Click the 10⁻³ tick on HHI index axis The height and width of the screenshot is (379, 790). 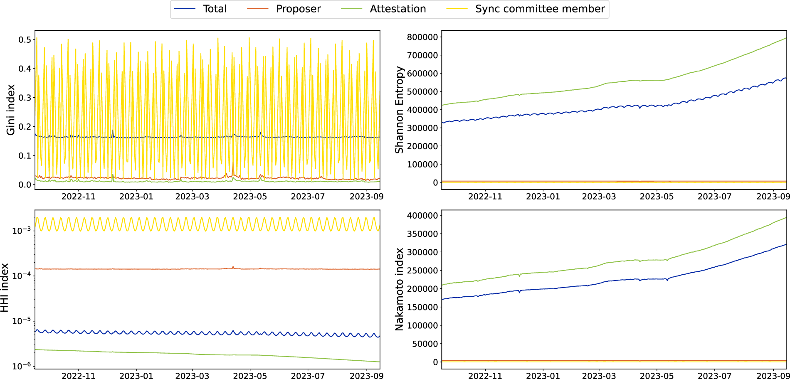pyautogui.click(x=21, y=230)
